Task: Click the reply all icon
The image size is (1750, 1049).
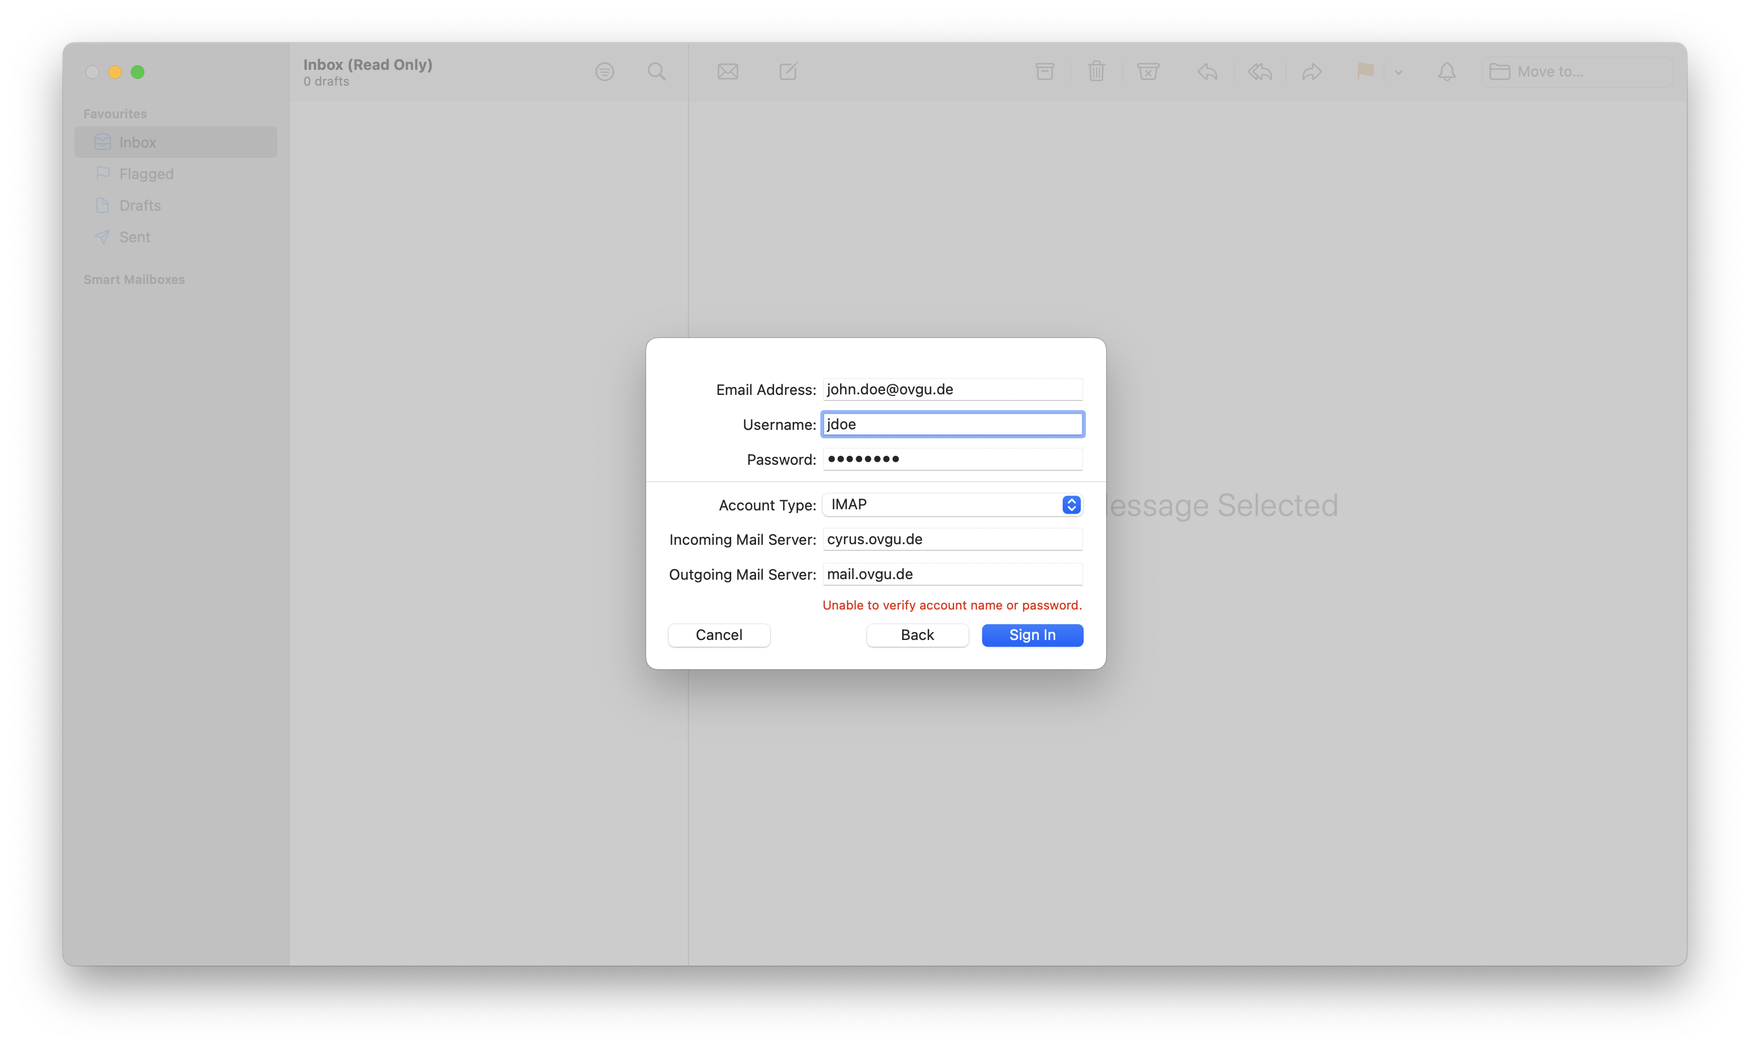Action: pos(1260,72)
